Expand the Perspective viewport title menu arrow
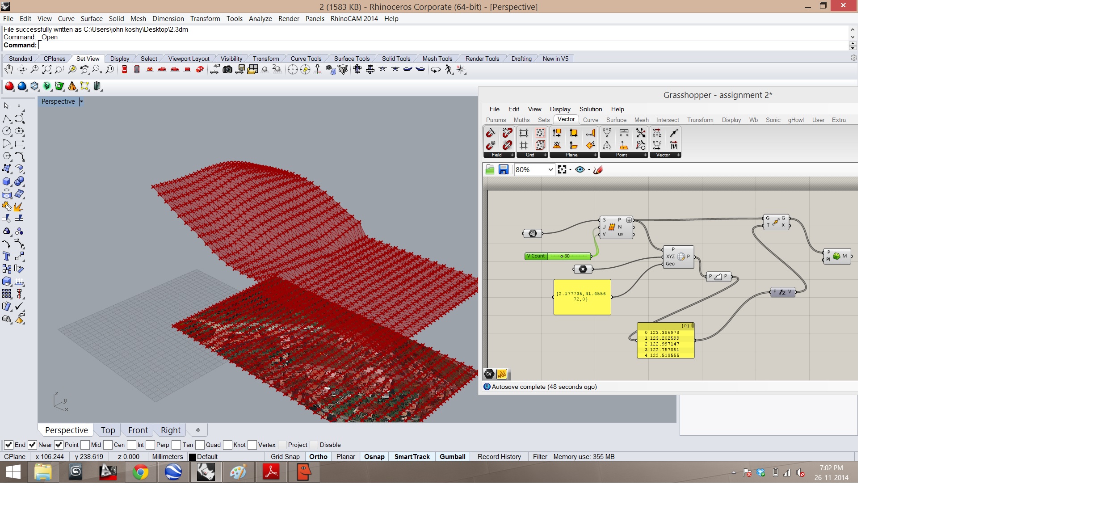The height and width of the screenshot is (518, 1109). [x=81, y=101]
